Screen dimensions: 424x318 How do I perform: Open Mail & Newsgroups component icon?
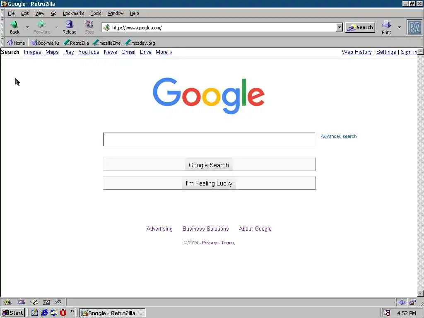(x=21, y=302)
